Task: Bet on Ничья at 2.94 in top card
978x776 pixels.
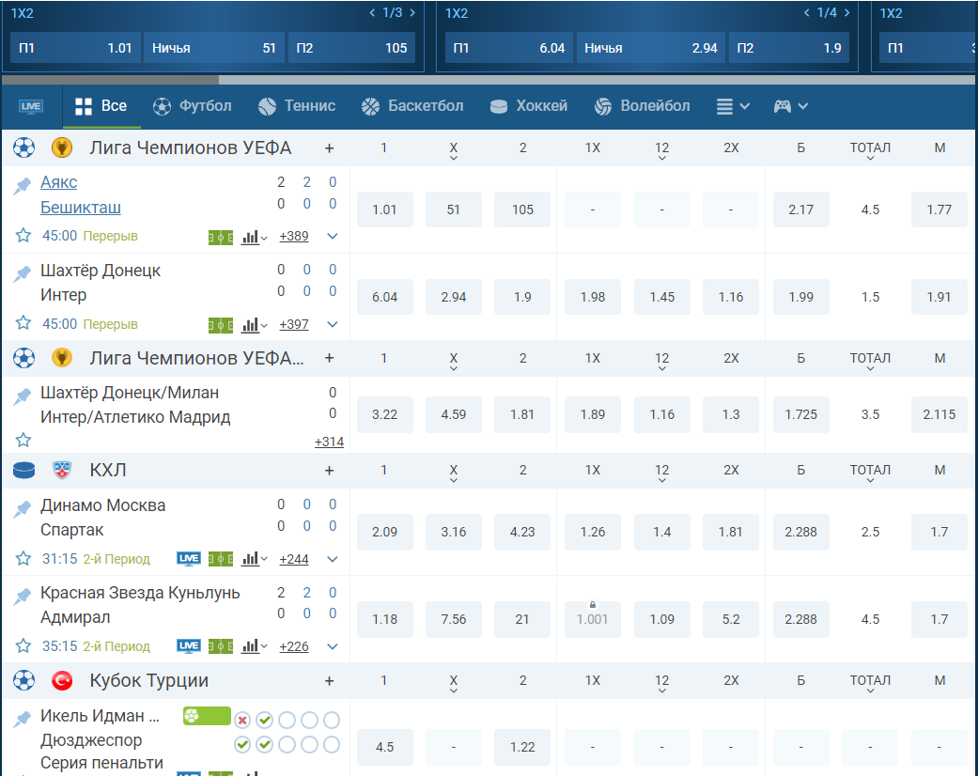Action: pos(651,48)
